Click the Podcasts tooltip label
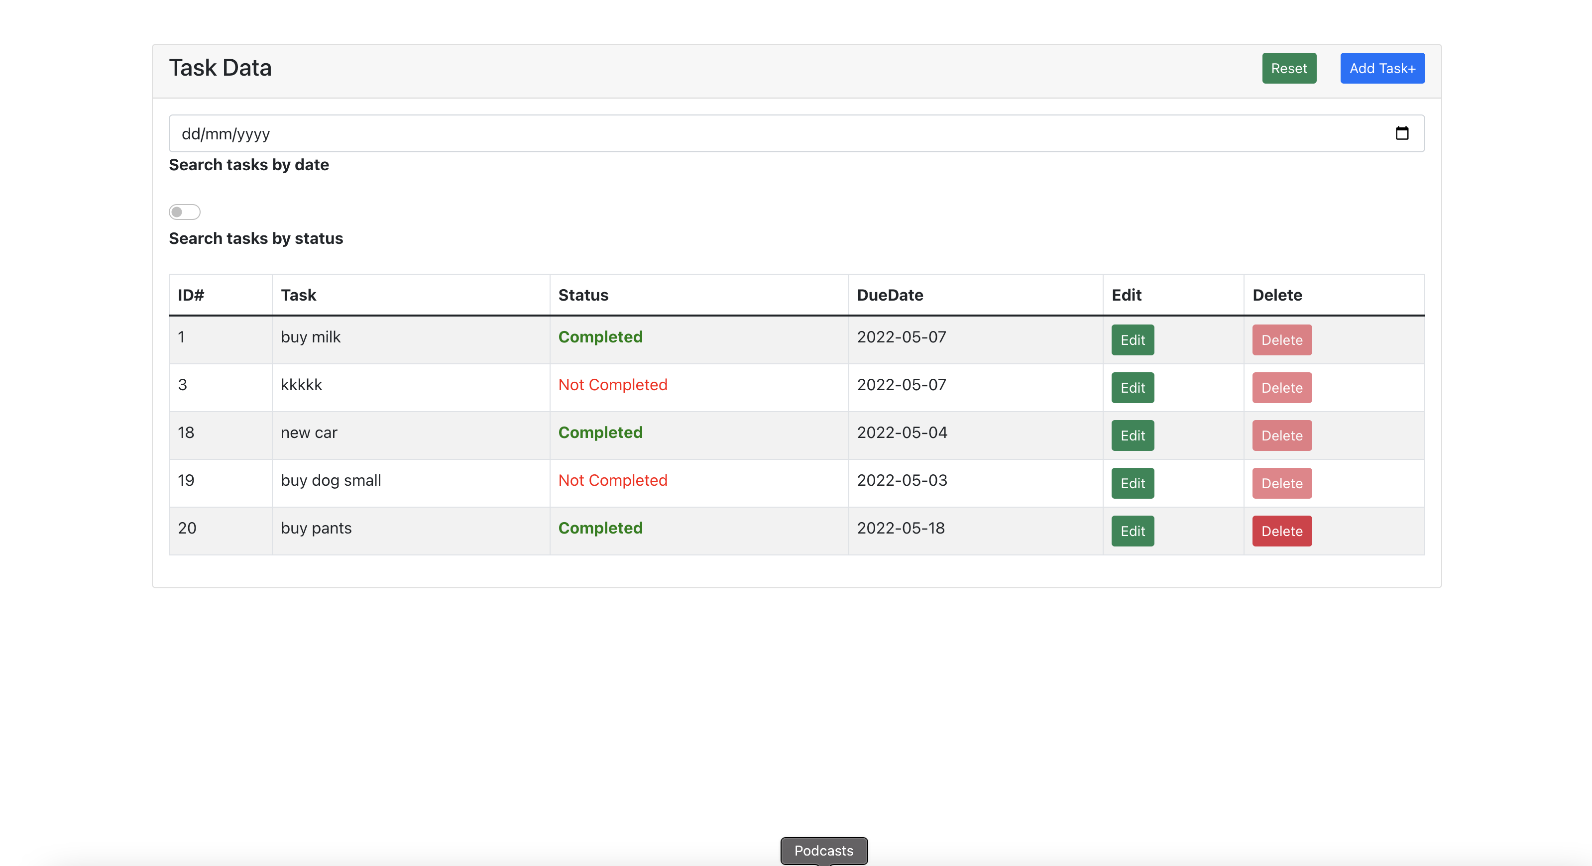 tap(824, 851)
